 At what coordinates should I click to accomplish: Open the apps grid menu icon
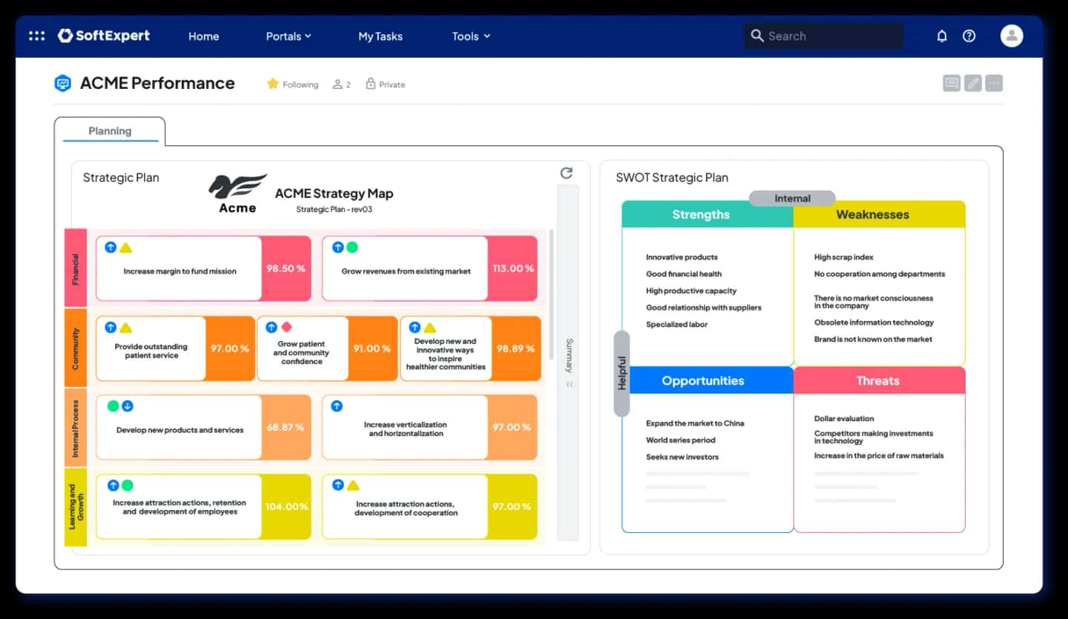click(x=36, y=36)
